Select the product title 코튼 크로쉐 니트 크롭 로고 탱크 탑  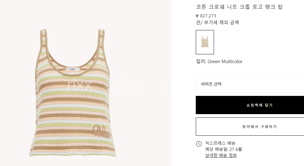239,7
